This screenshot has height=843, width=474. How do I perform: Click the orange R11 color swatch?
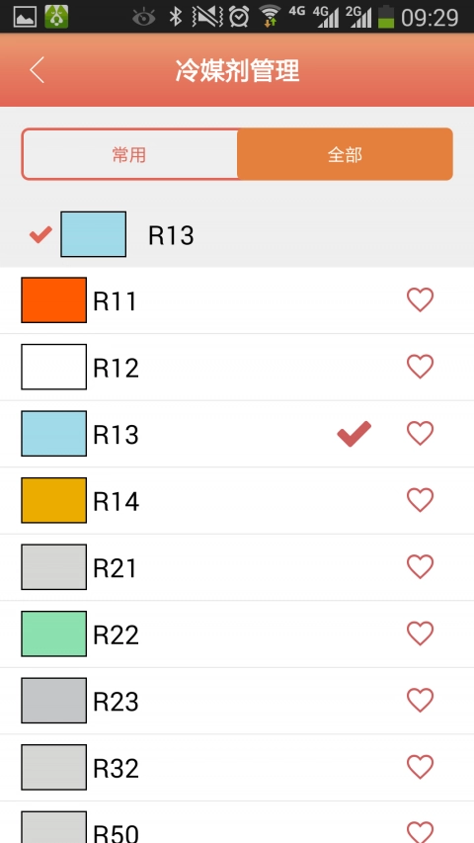pyautogui.click(x=53, y=300)
